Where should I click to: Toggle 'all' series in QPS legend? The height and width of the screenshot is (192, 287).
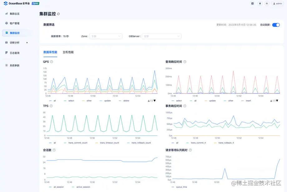click(52, 101)
